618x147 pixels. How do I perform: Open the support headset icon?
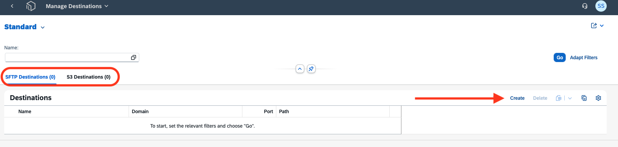pos(585,6)
